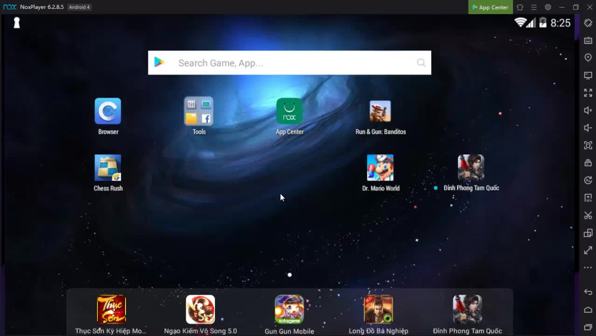Open the scissors sidebar tool

tap(588, 215)
